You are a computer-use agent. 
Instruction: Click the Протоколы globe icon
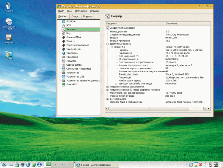point(63,53)
